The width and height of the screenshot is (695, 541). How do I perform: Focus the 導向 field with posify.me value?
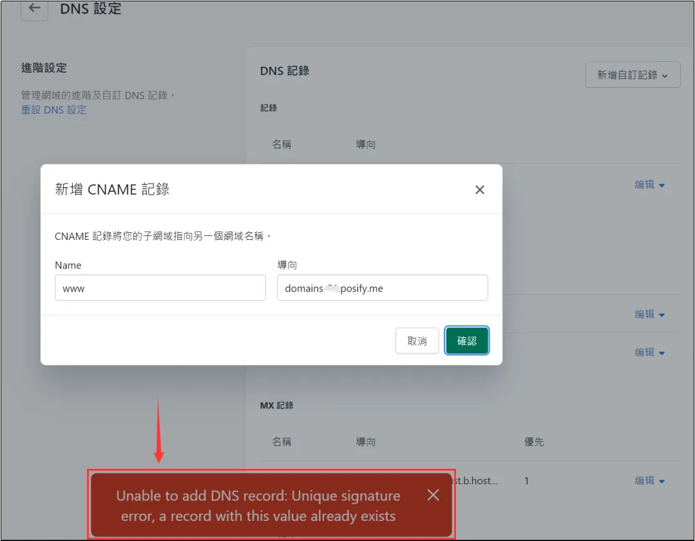382,288
